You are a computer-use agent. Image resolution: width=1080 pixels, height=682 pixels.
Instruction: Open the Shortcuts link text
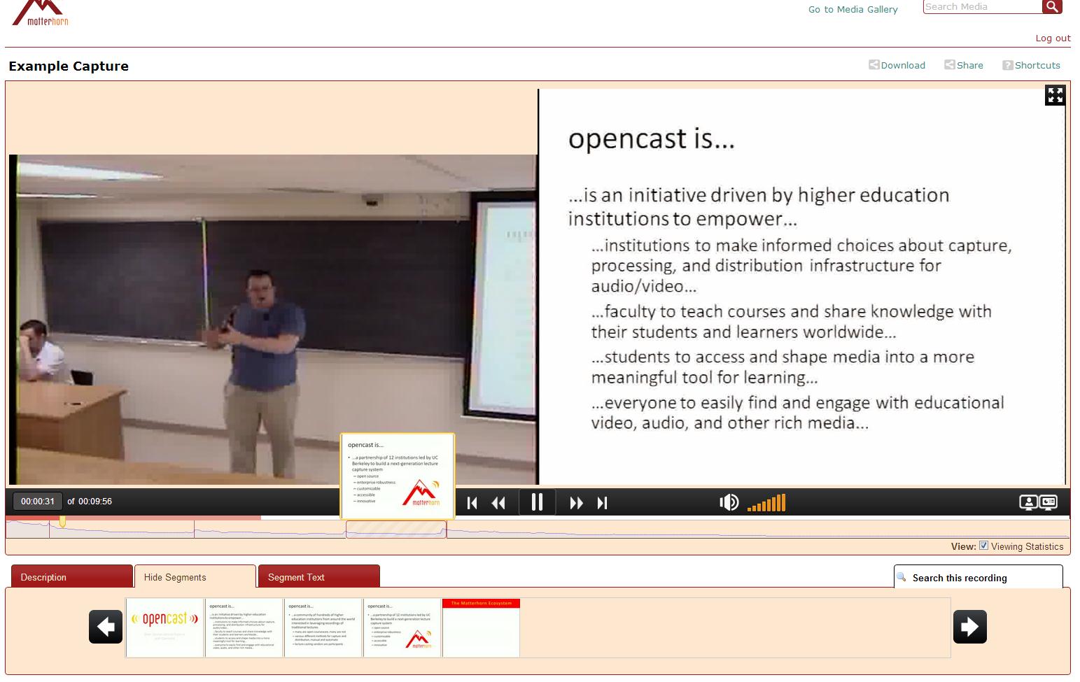(x=1037, y=65)
